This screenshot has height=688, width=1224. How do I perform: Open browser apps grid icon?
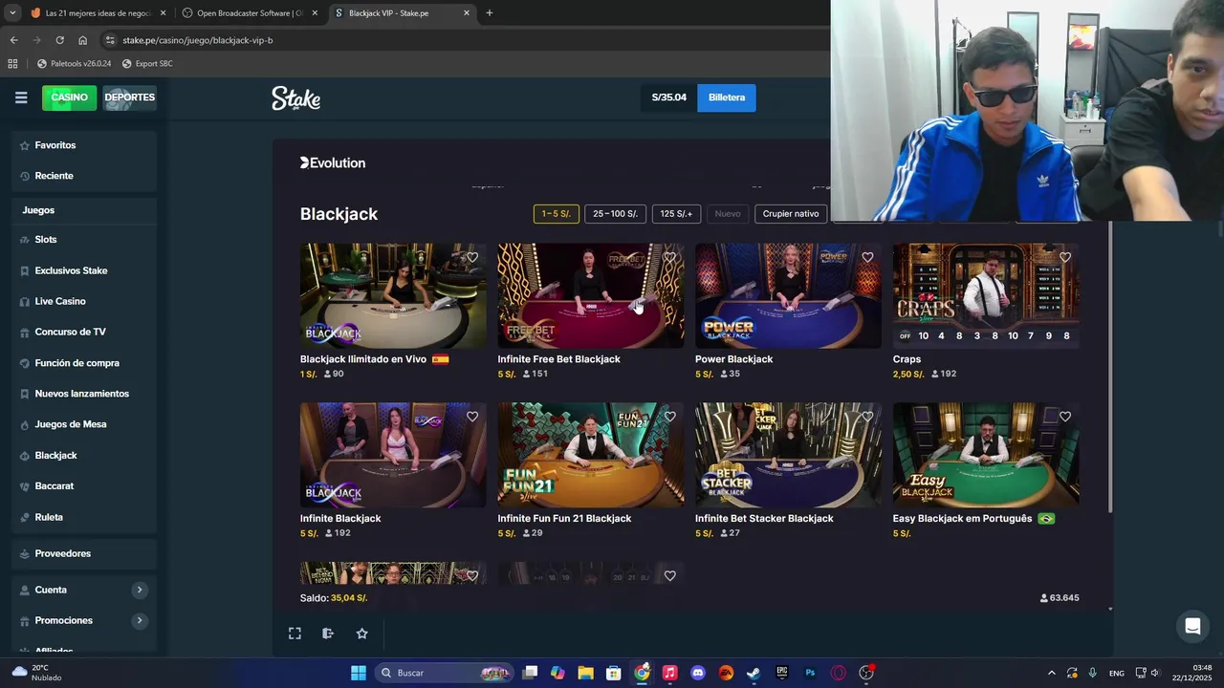pyautogui.click(x=12, y=64)
